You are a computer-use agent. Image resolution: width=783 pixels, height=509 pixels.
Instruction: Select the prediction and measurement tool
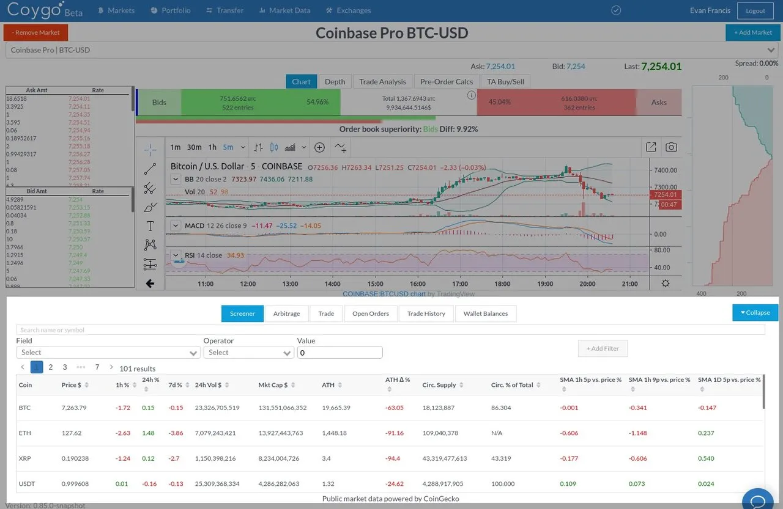point(150,264)
